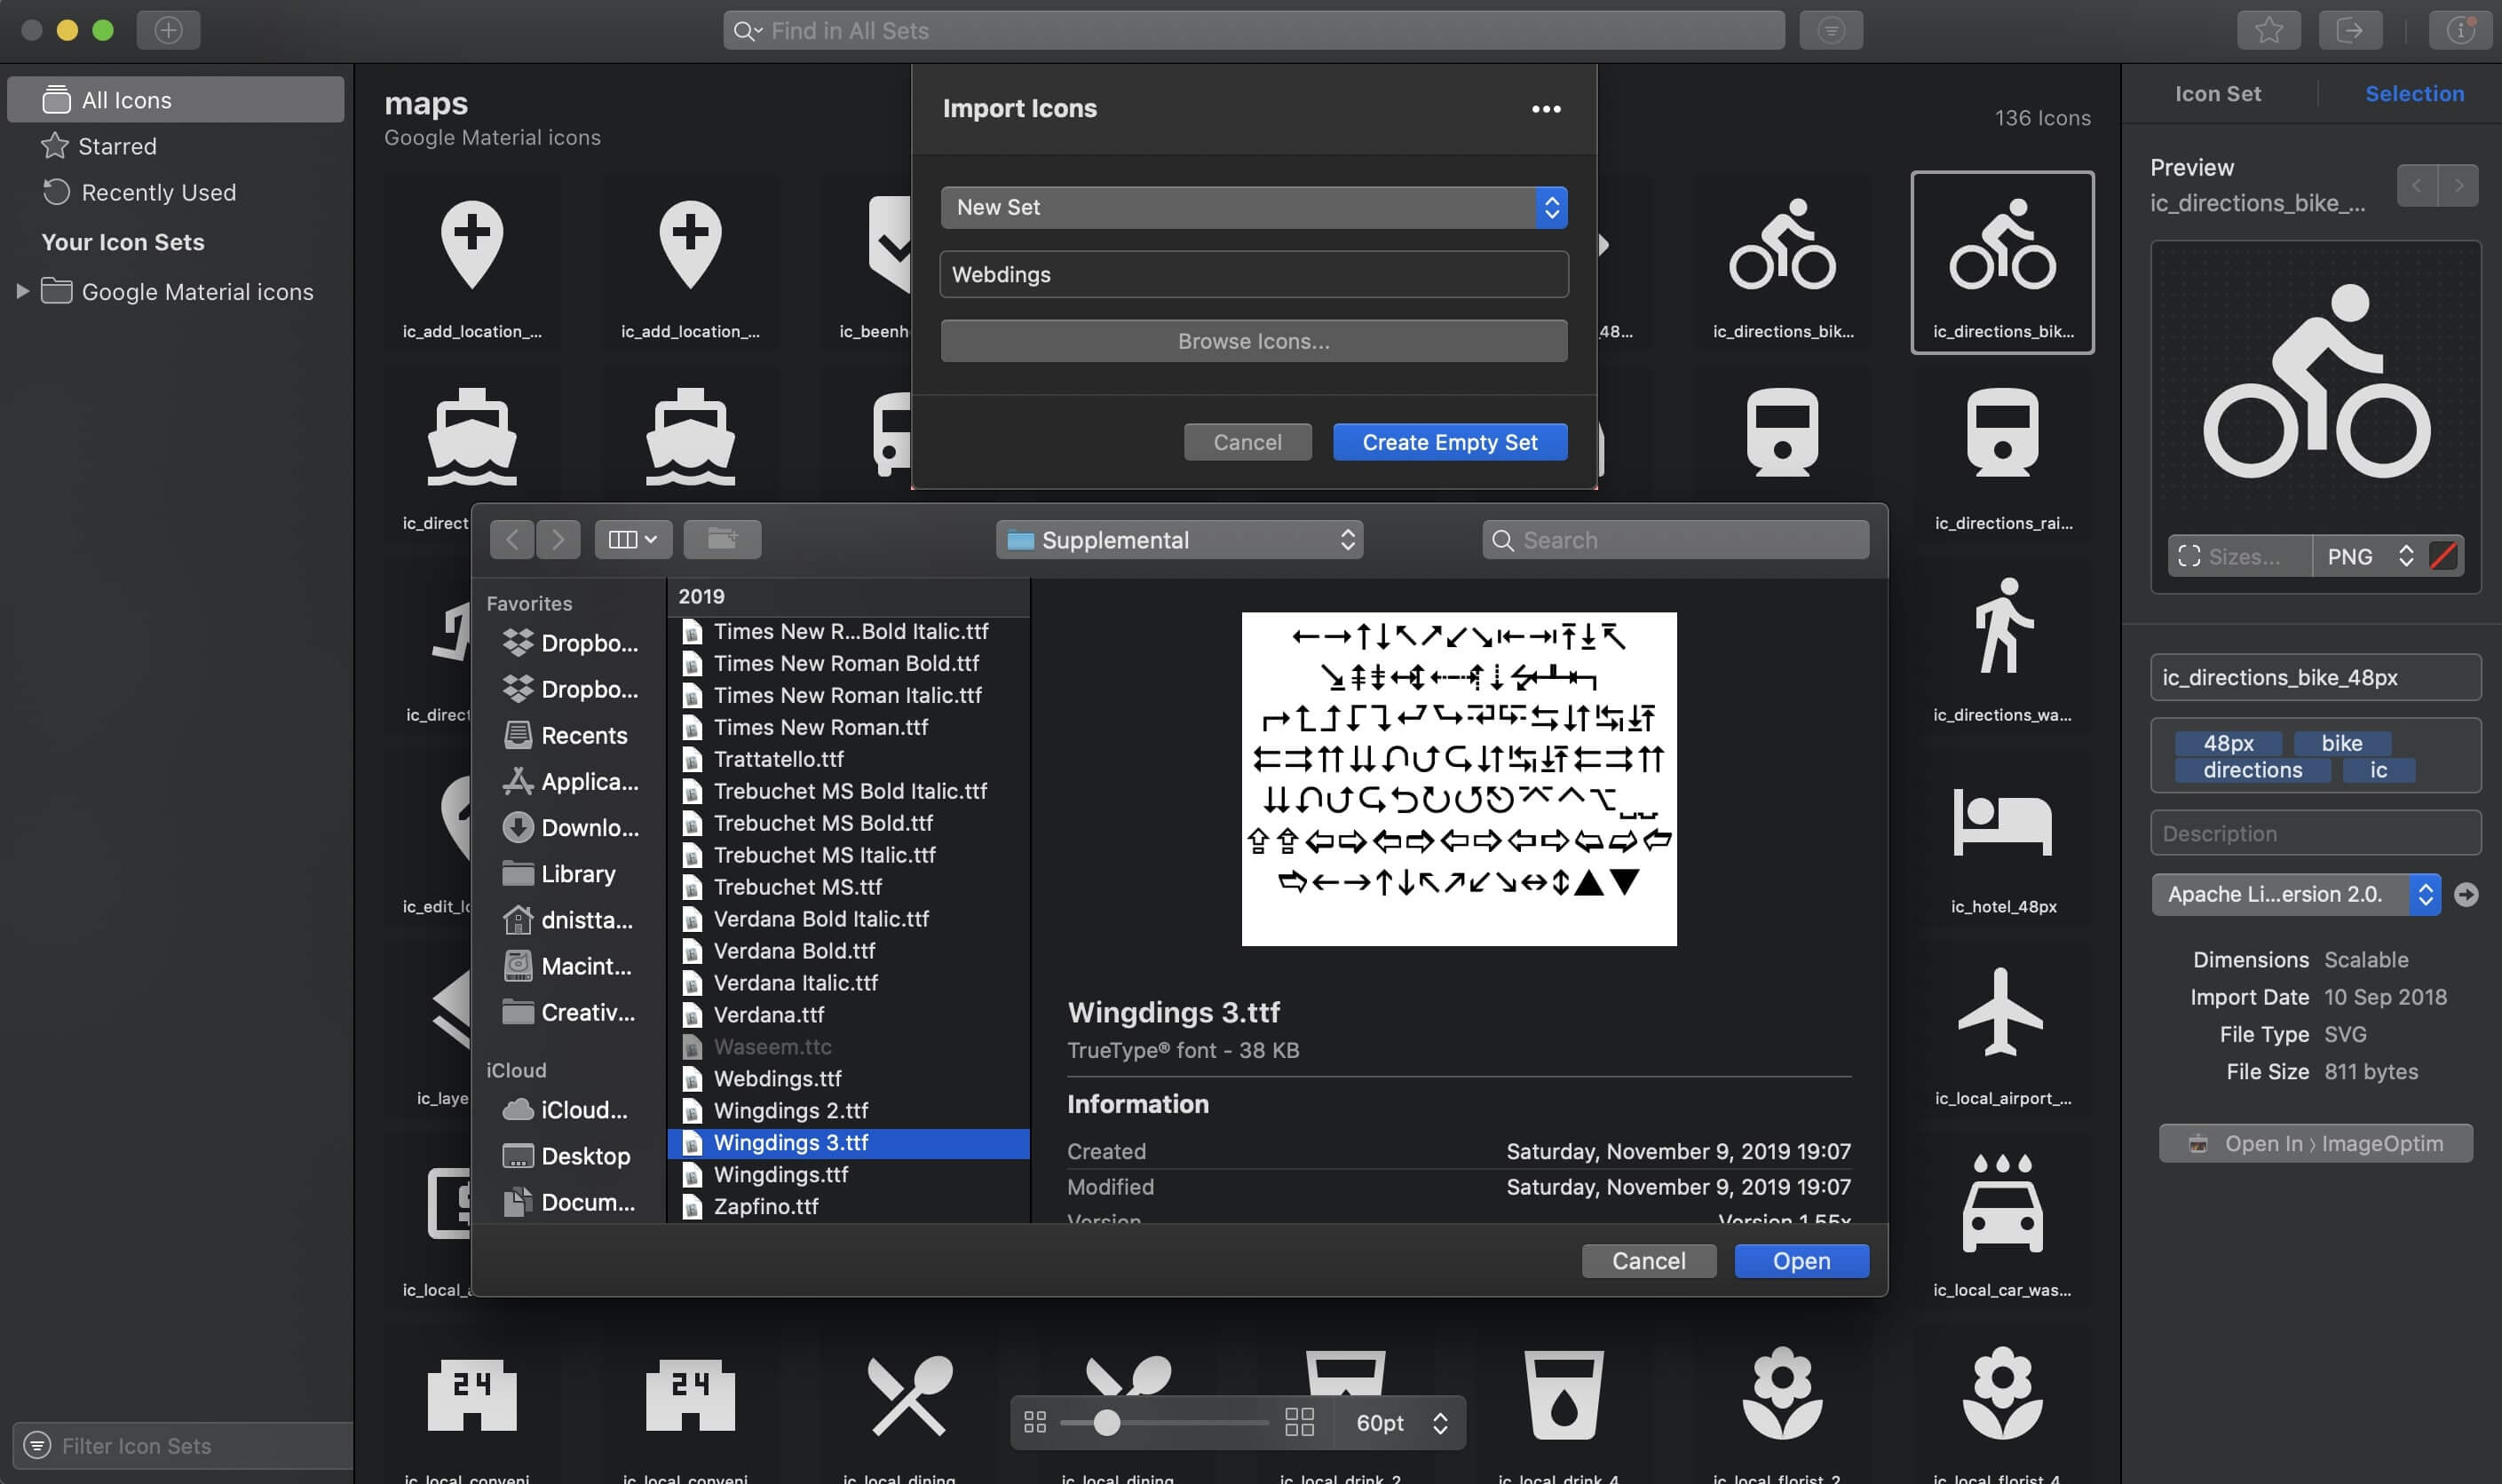Open the PNG format dropdown

pyautogui.click(x=2368, y=556)
